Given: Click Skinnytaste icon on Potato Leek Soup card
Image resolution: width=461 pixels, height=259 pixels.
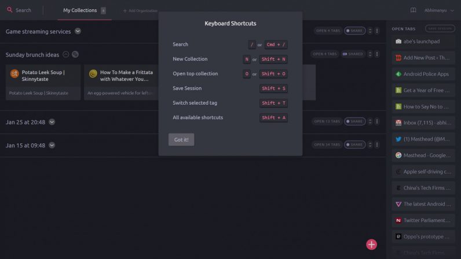Looking at the screenshot, I should (x=14, y=73).
